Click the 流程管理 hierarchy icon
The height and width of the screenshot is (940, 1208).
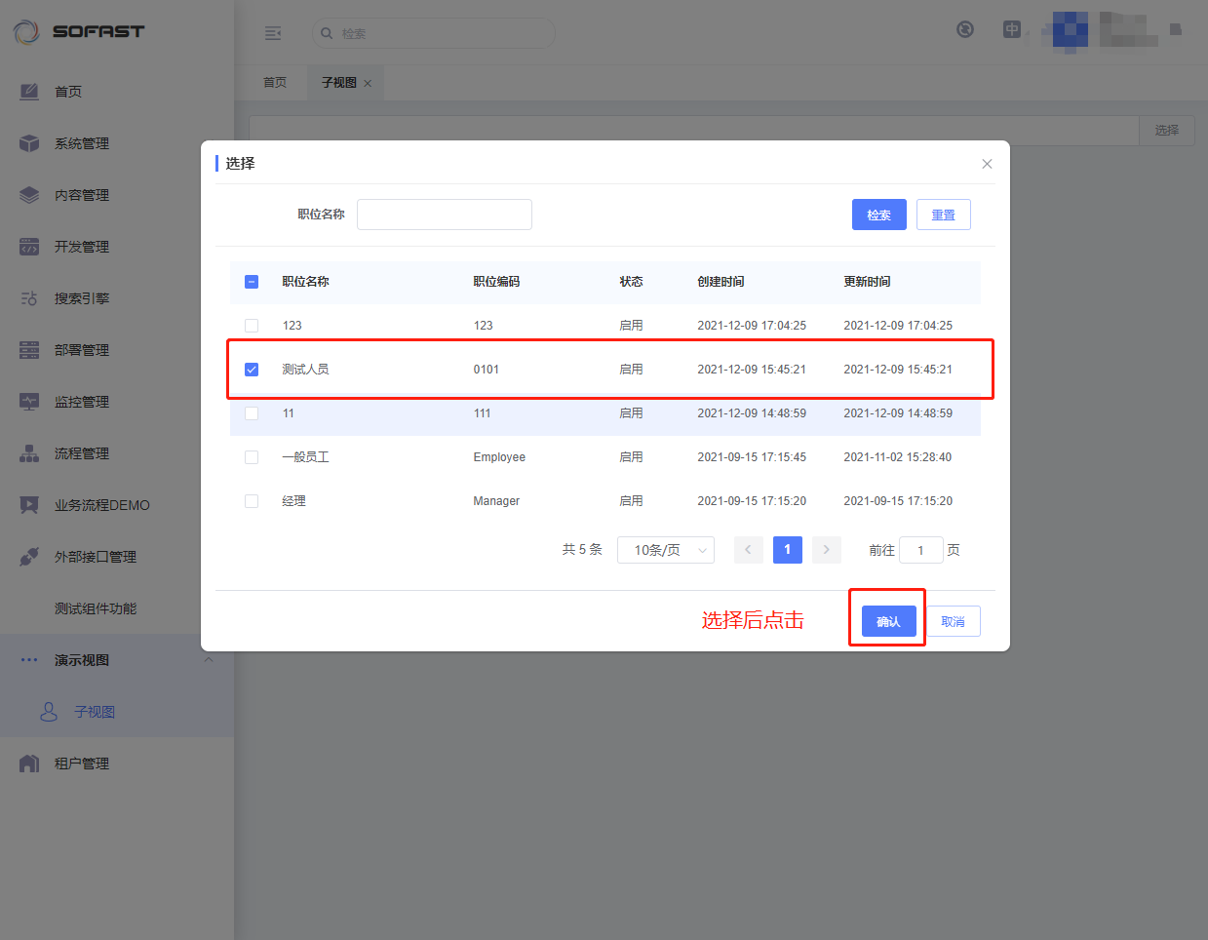pyautogui.click(x=29, y=453)
